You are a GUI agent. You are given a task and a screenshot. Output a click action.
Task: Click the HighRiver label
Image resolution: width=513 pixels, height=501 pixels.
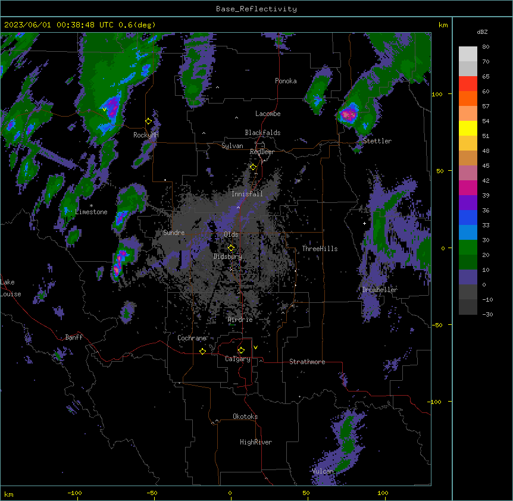click(x=256, y=442)
